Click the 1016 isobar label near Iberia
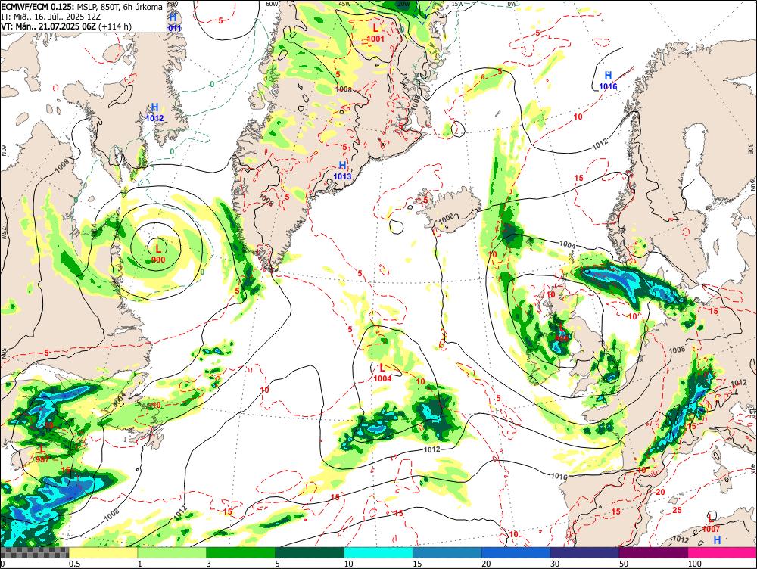 point(559,476)
